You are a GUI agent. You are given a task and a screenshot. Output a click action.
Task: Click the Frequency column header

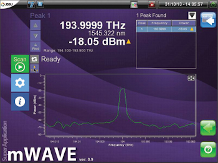[x=160, y=23]
